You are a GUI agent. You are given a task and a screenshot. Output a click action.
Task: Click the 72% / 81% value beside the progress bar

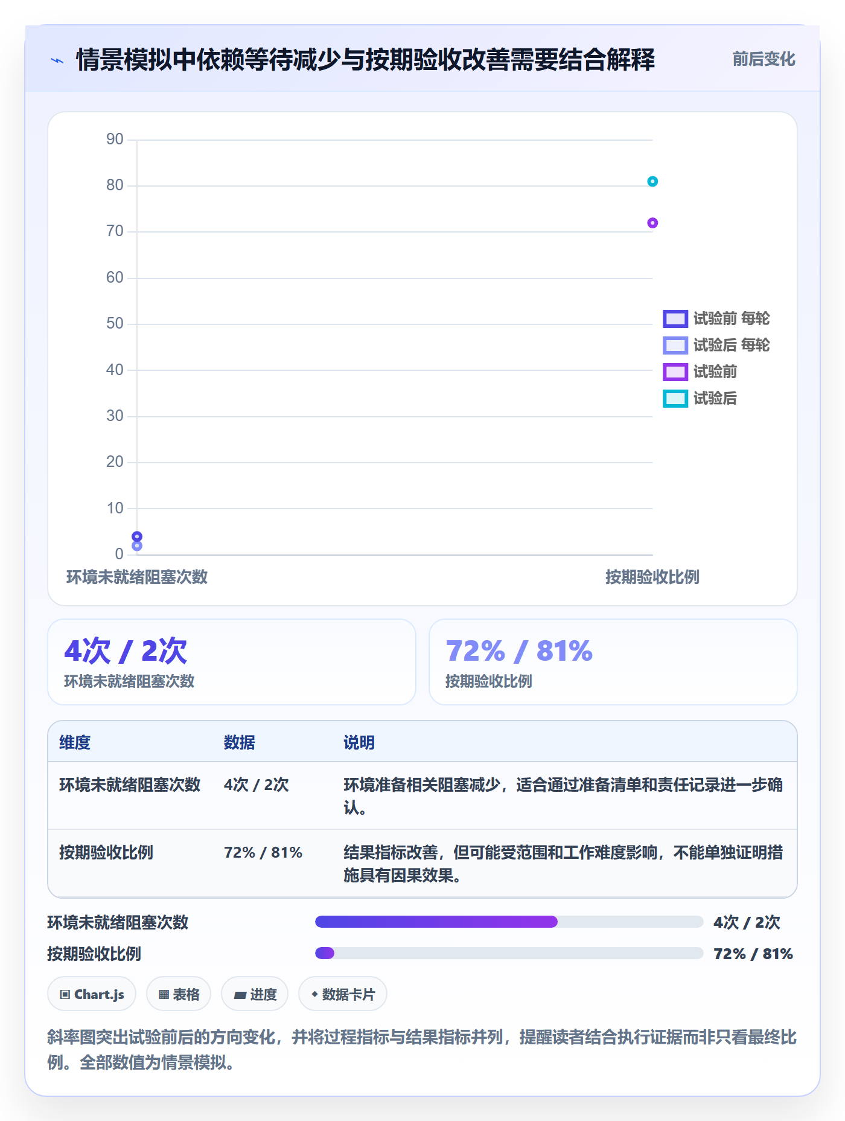point(753,954)
